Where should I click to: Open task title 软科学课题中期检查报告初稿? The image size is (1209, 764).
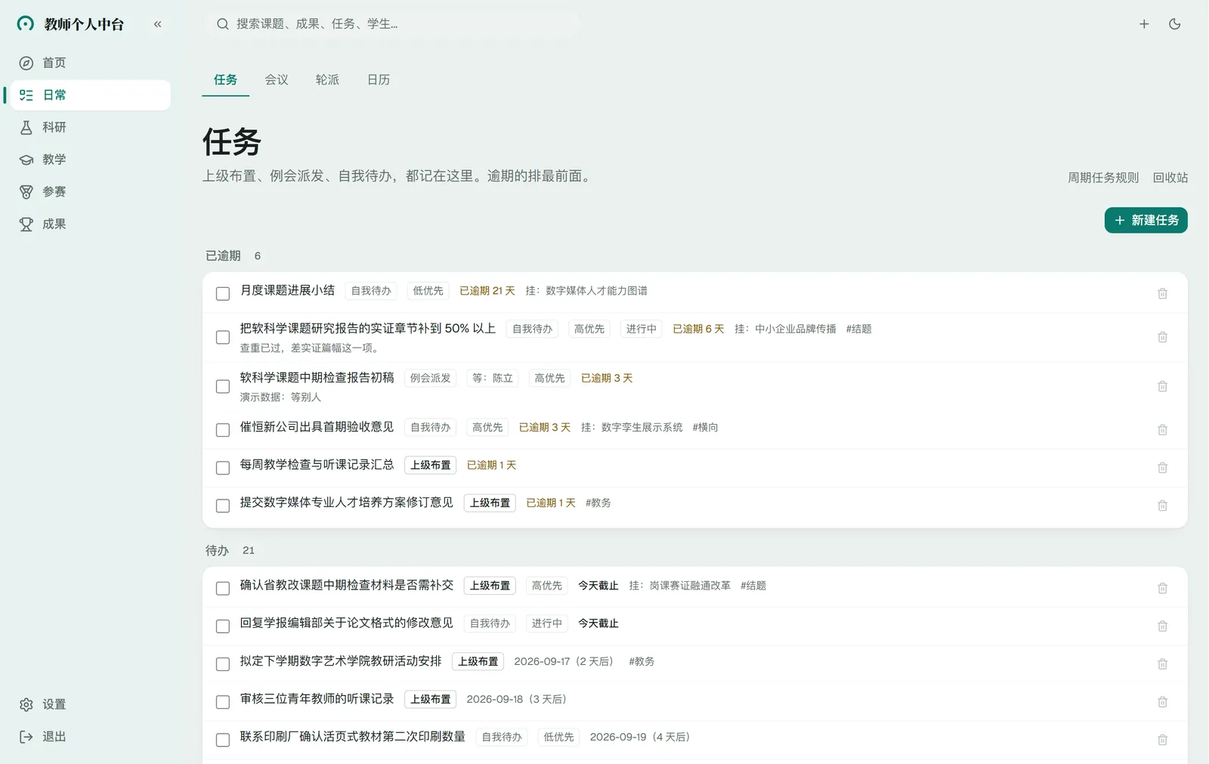(x=317, y=377)
